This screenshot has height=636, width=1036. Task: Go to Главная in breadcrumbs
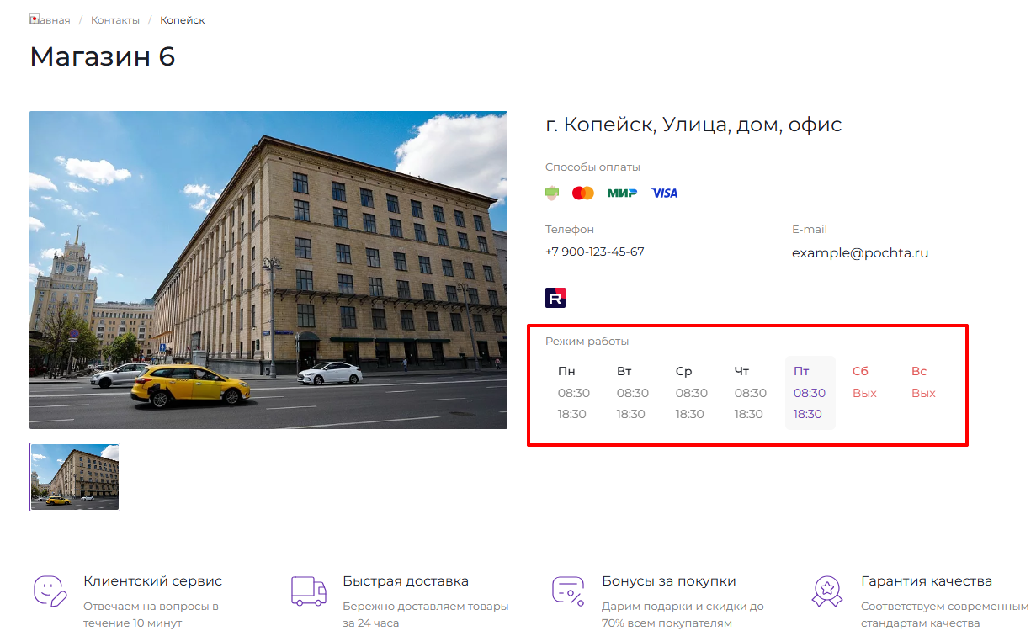pos(50,20)
